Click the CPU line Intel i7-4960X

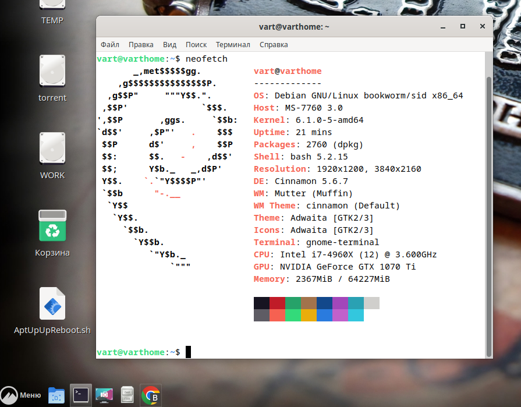pos(345,254)
